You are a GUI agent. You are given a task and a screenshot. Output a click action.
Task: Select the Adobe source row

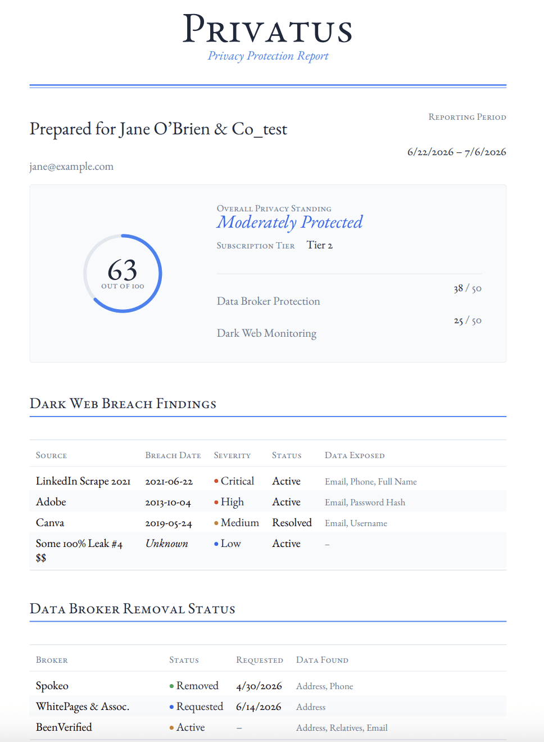coord(268,502)
